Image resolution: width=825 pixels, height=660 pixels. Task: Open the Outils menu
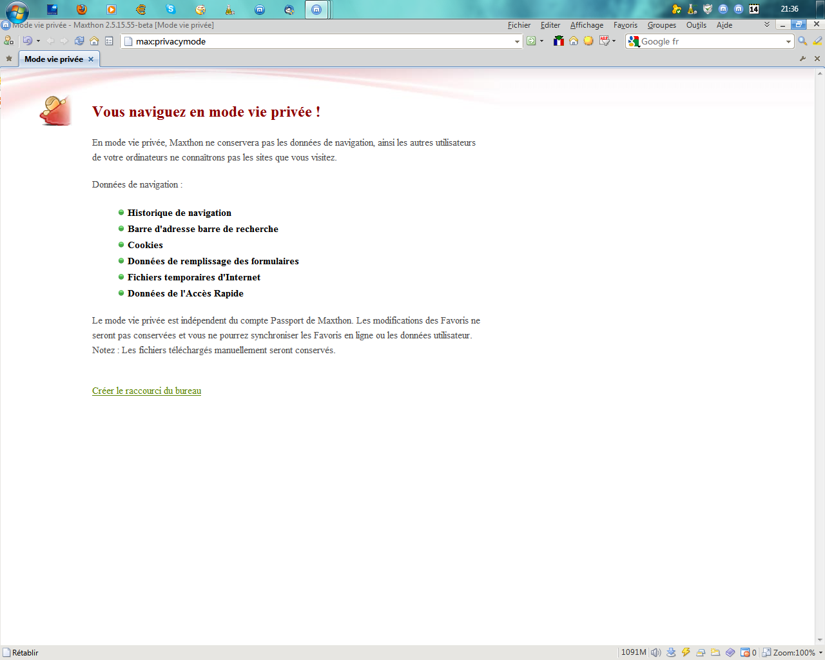696,25
